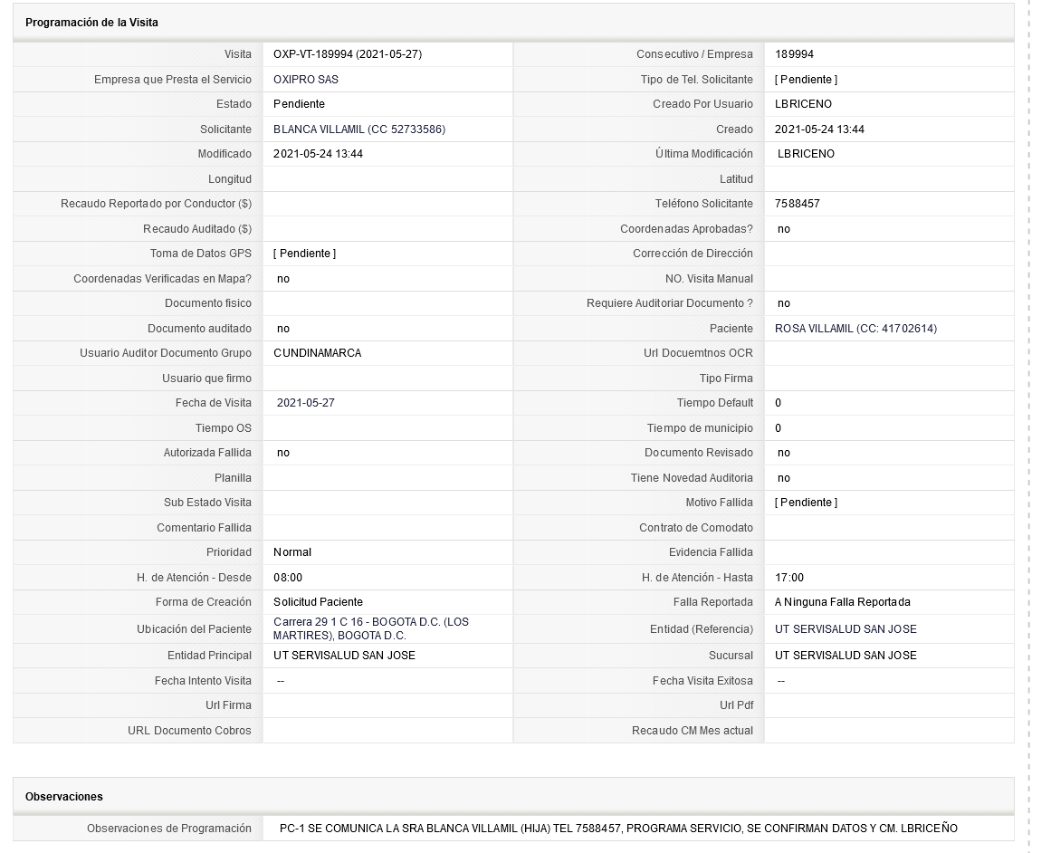This screenshot has width=1051, height=853.
Task: Open patient ROSA VILLAMIL link
Action: 856,329
